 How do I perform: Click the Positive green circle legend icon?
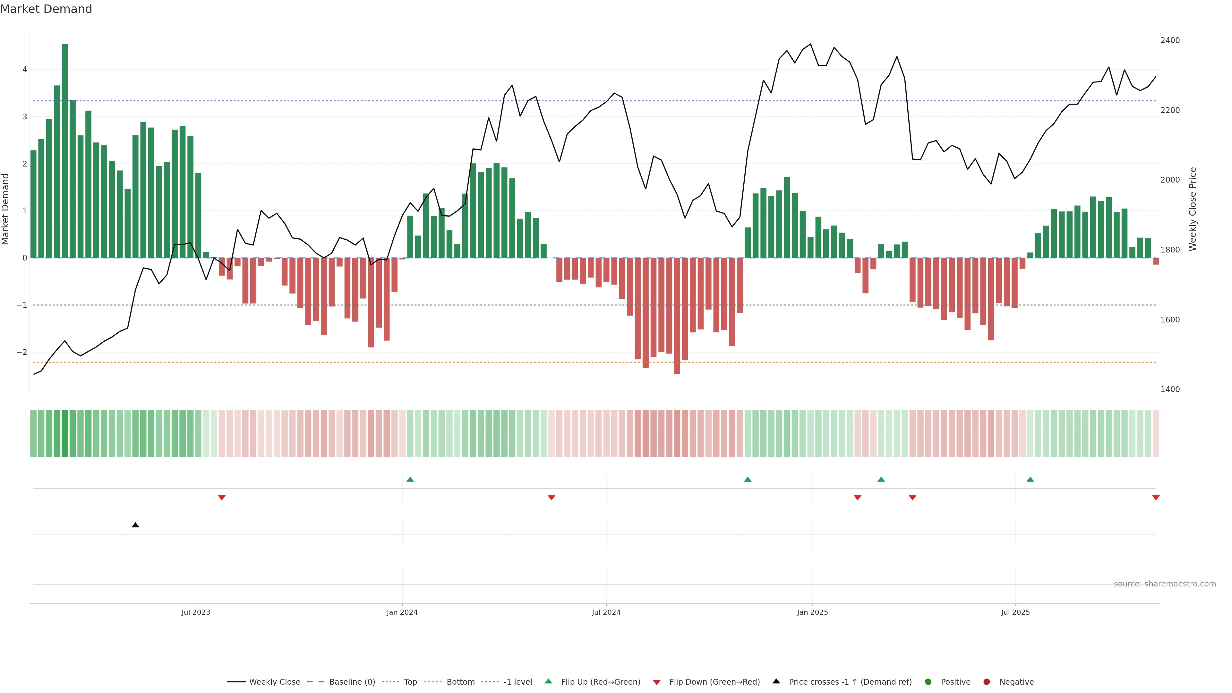click(x=928, y=682)
